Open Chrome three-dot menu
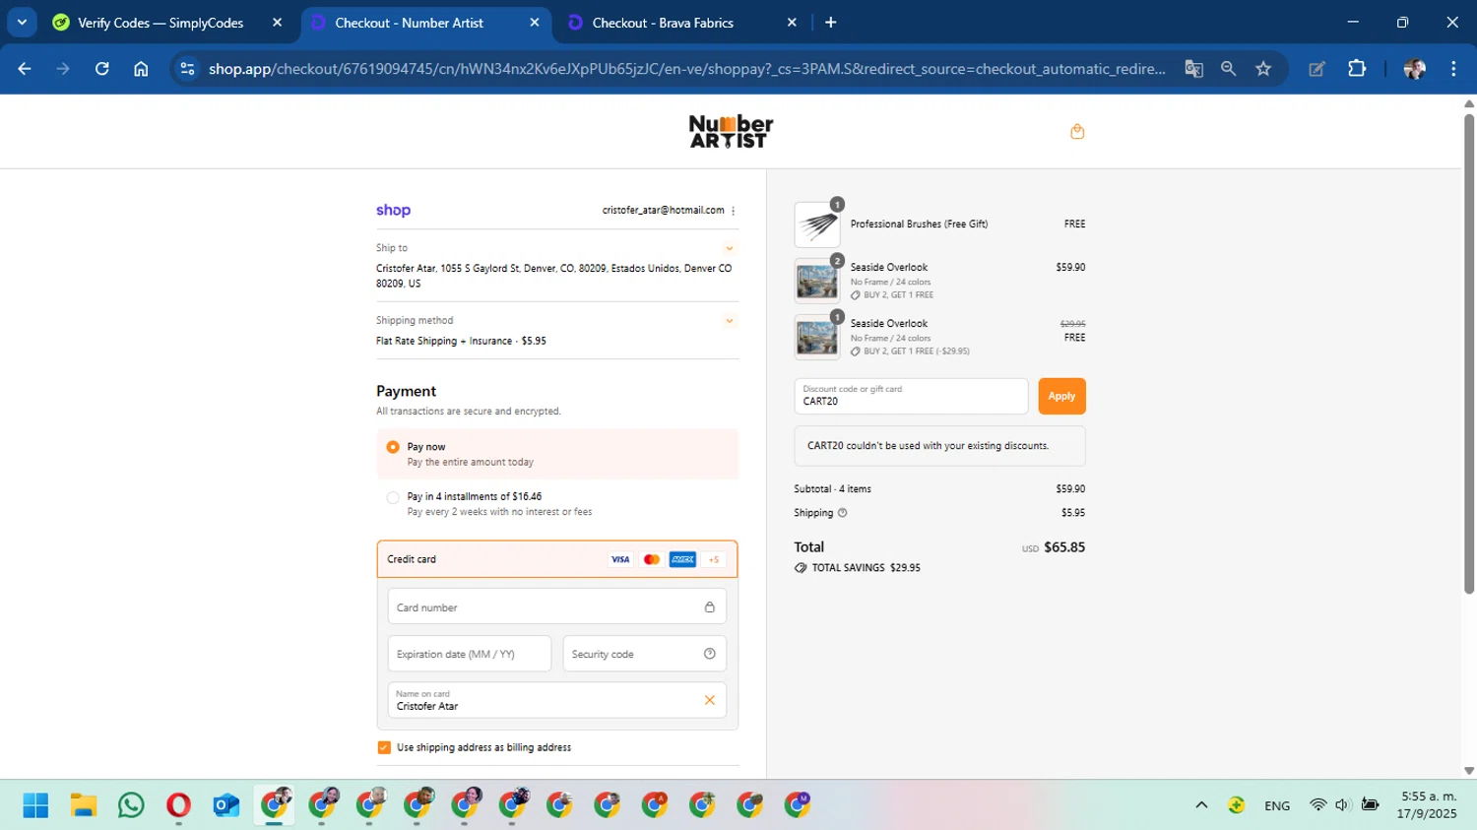Viewport: 1477px width, 830px height. (1453, 69)
